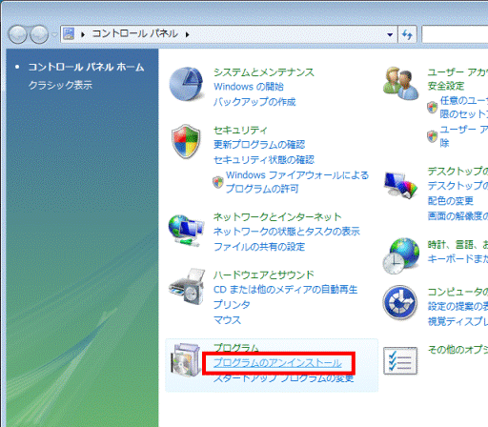The image size is (488, 427).
Task: Click the shield icon beside ユーザー ア link
Action: pyautogui.click(x=432, y=136)
